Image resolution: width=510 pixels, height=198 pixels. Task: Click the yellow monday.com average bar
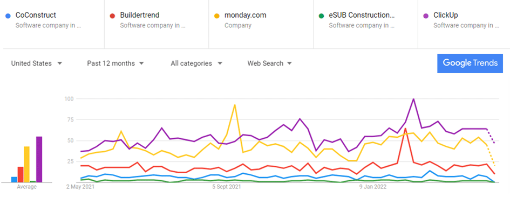click(x=26, y=164)
